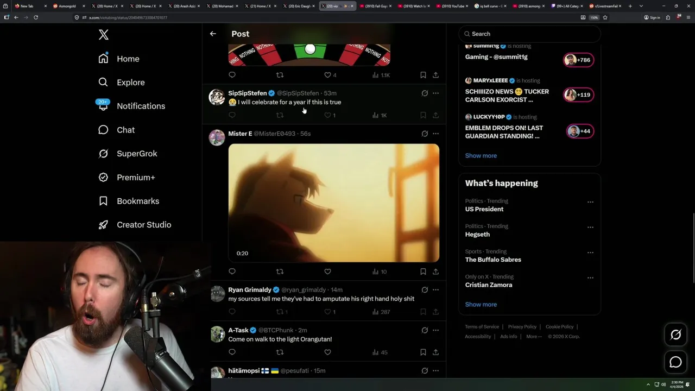695x391 pixels.
Task: Click the back arrow beside Post
Action: (x=213, y=34)
